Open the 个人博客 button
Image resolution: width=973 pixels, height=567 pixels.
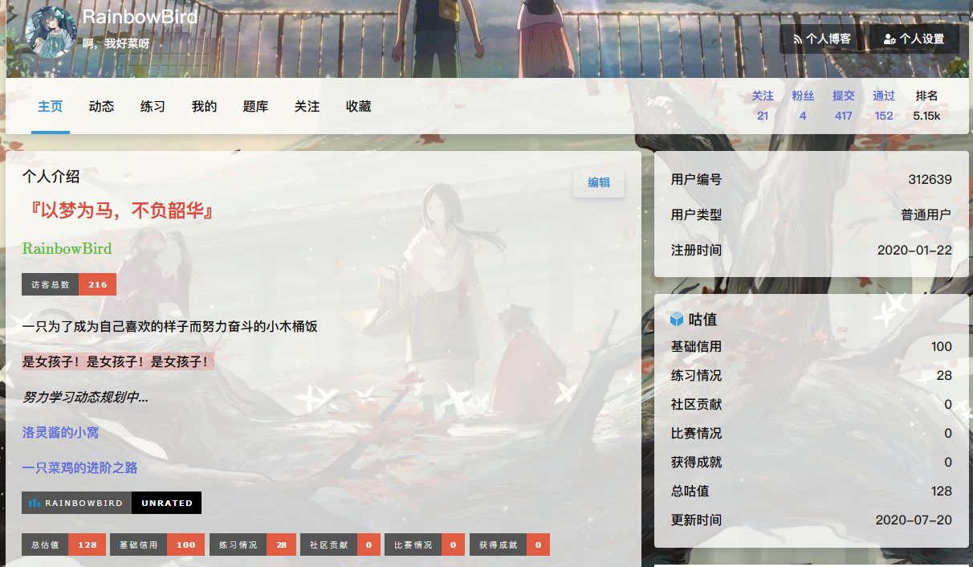(x=821, y=39)
